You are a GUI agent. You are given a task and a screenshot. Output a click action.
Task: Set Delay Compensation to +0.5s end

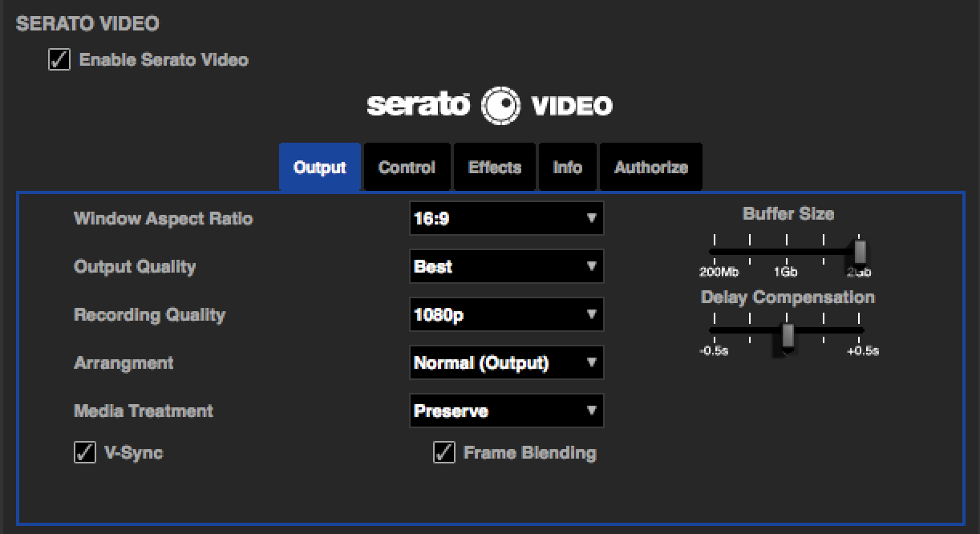pyautogui.click(x=862, y=330)
